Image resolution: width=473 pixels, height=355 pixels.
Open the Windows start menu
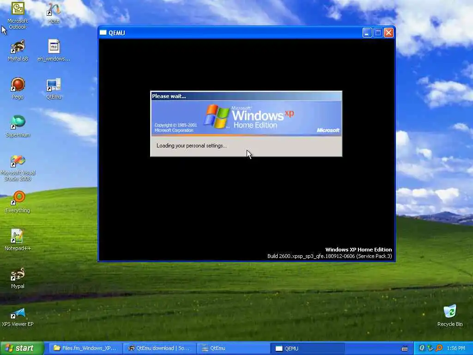[21, 348]
